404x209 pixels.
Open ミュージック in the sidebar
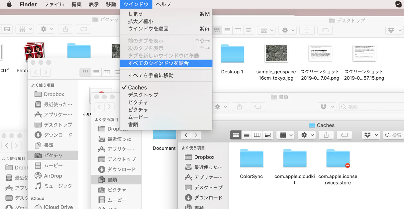point(53,186)
